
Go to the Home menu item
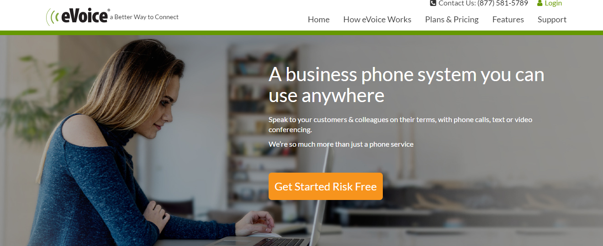(x=318, y=20)
